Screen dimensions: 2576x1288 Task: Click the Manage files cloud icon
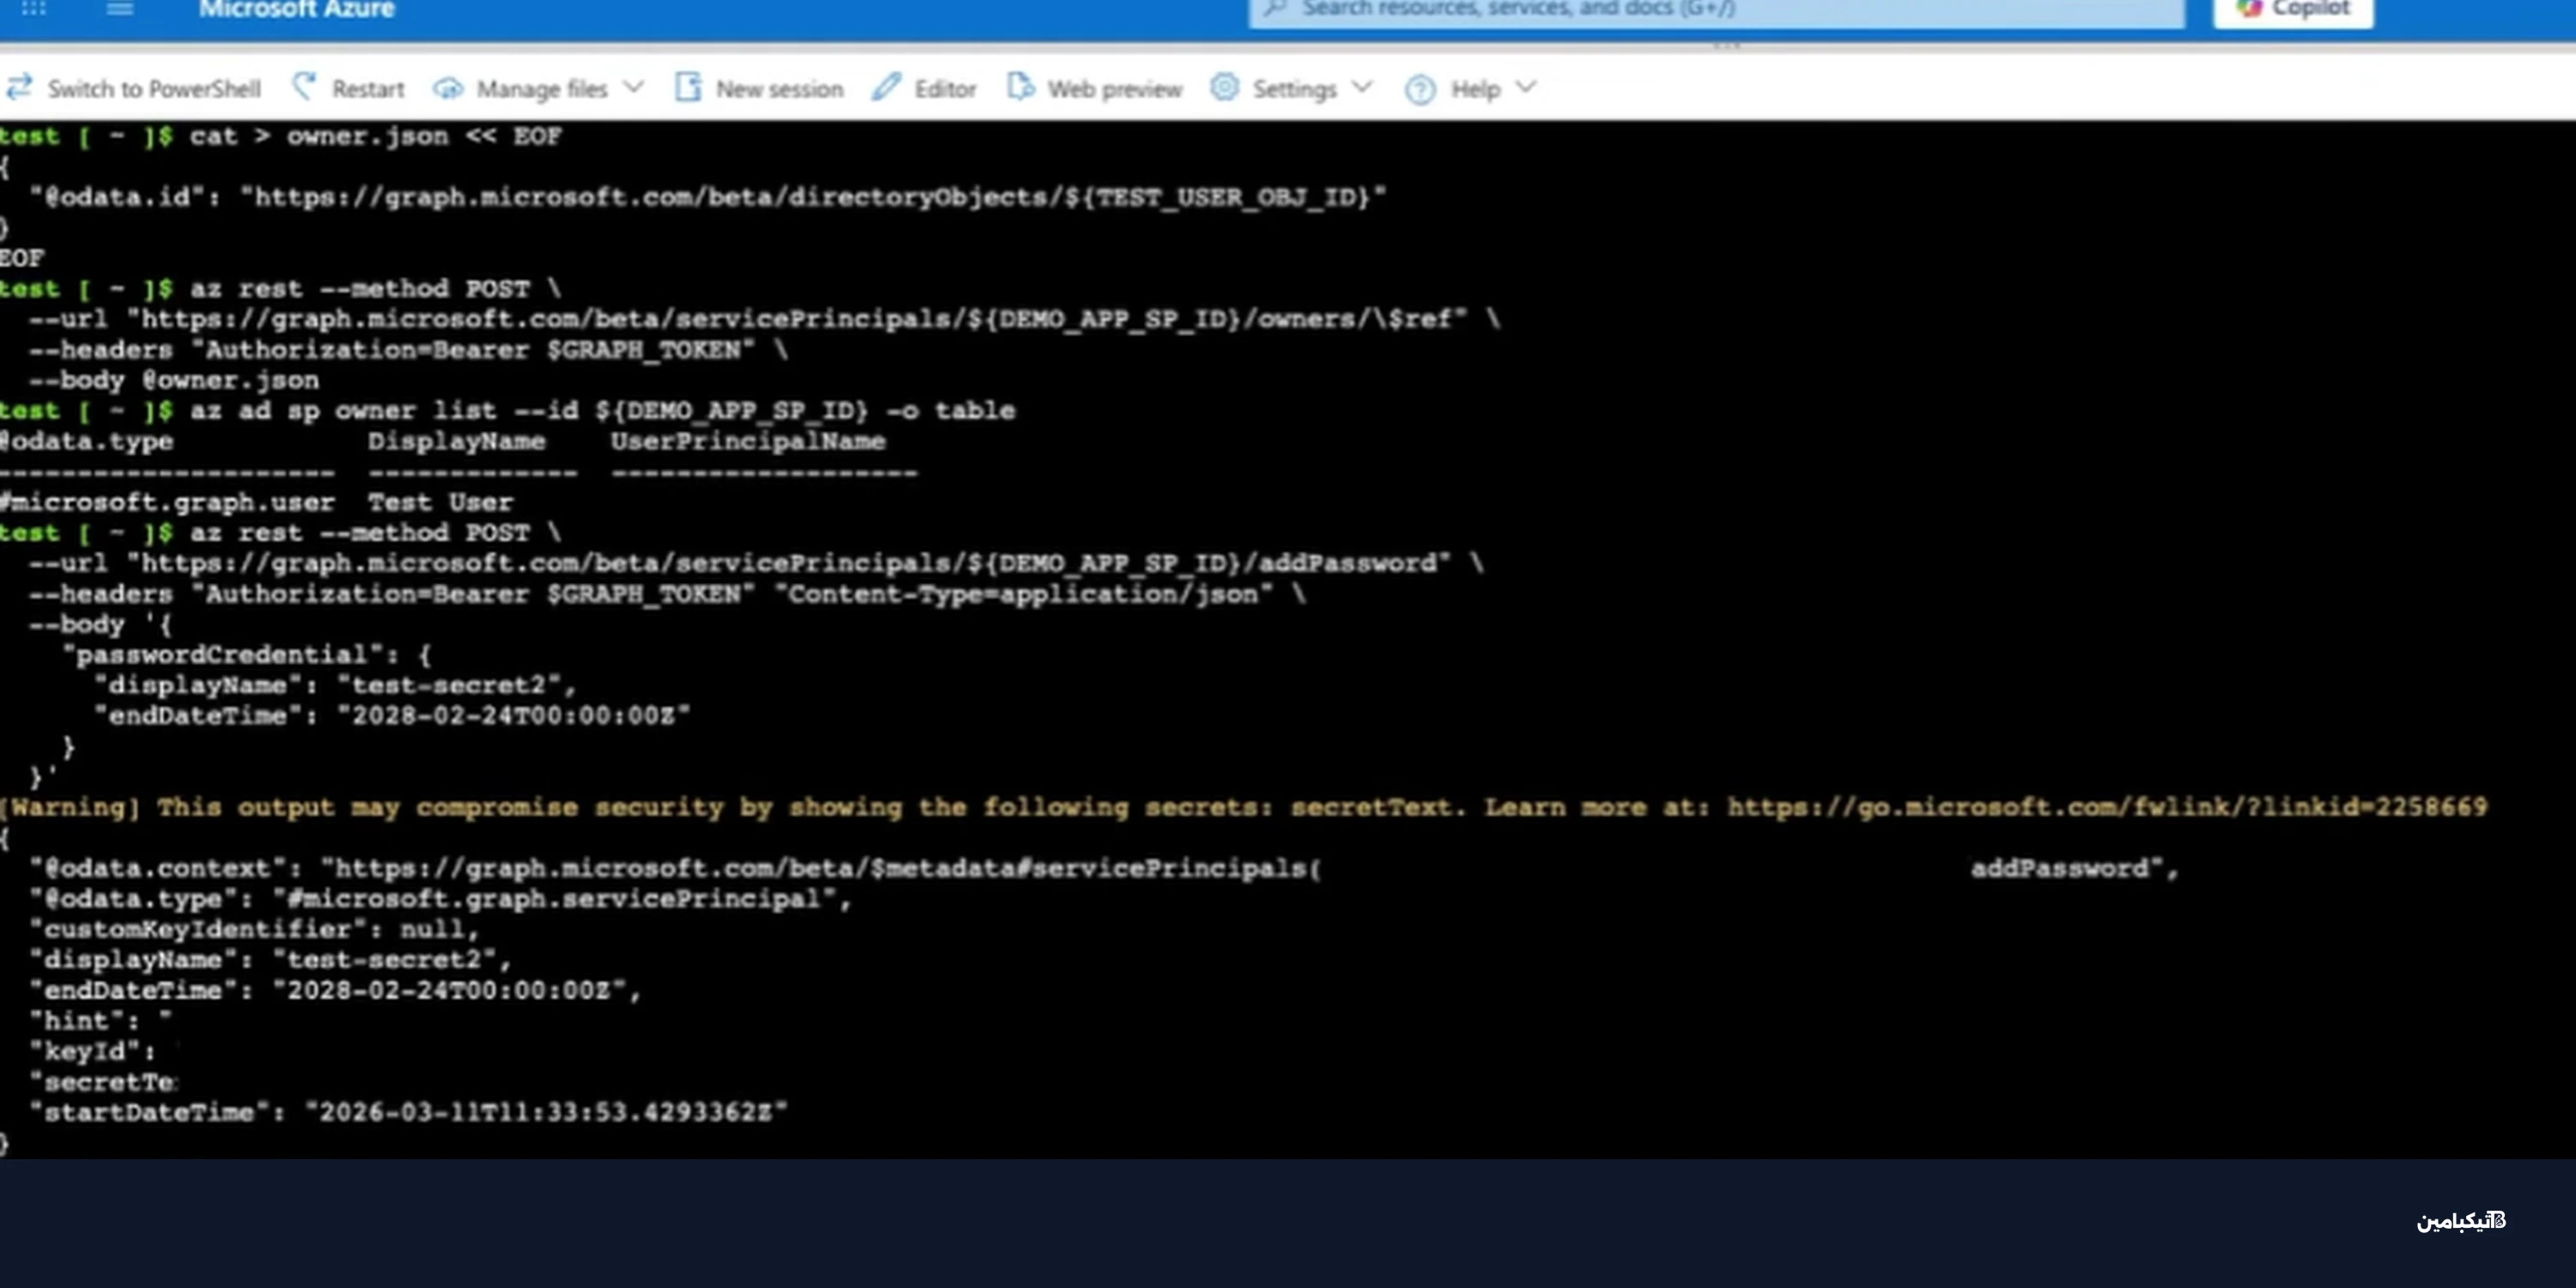click(x=447, y=89)
